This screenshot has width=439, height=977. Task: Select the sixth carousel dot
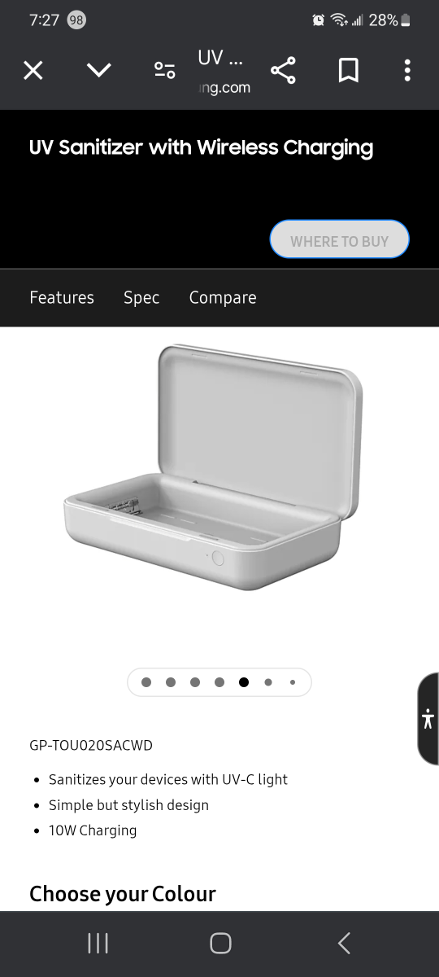[x=268, y=682]
